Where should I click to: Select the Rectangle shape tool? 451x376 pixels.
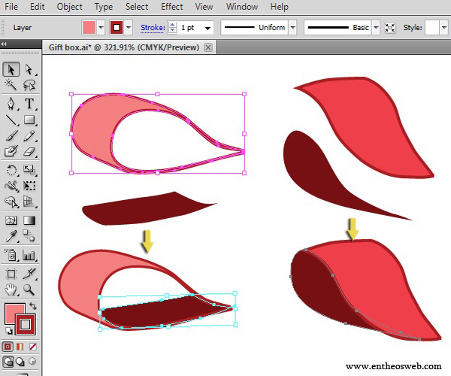tap(29, 120)
